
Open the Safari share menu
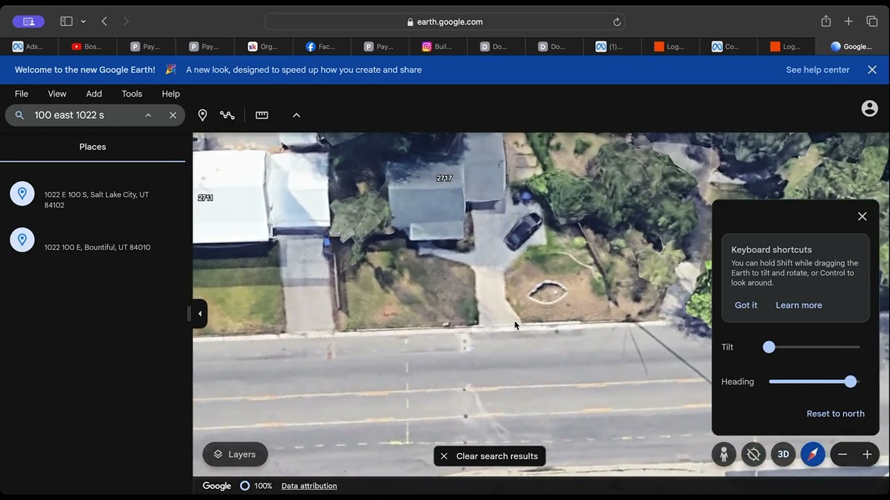pos(826,22)
